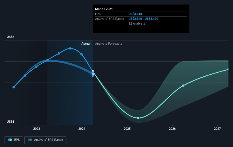The image size is (233, 147).
Task: Select the highest EPS data point in late 2023
Action: point(70,48)
